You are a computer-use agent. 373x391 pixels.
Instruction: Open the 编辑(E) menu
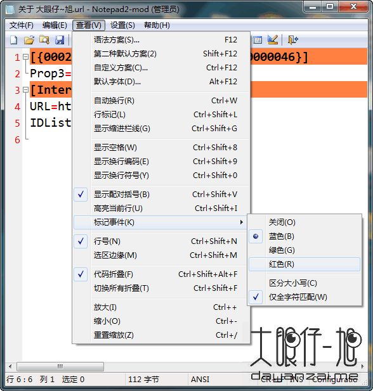click(x=55, y=25)
